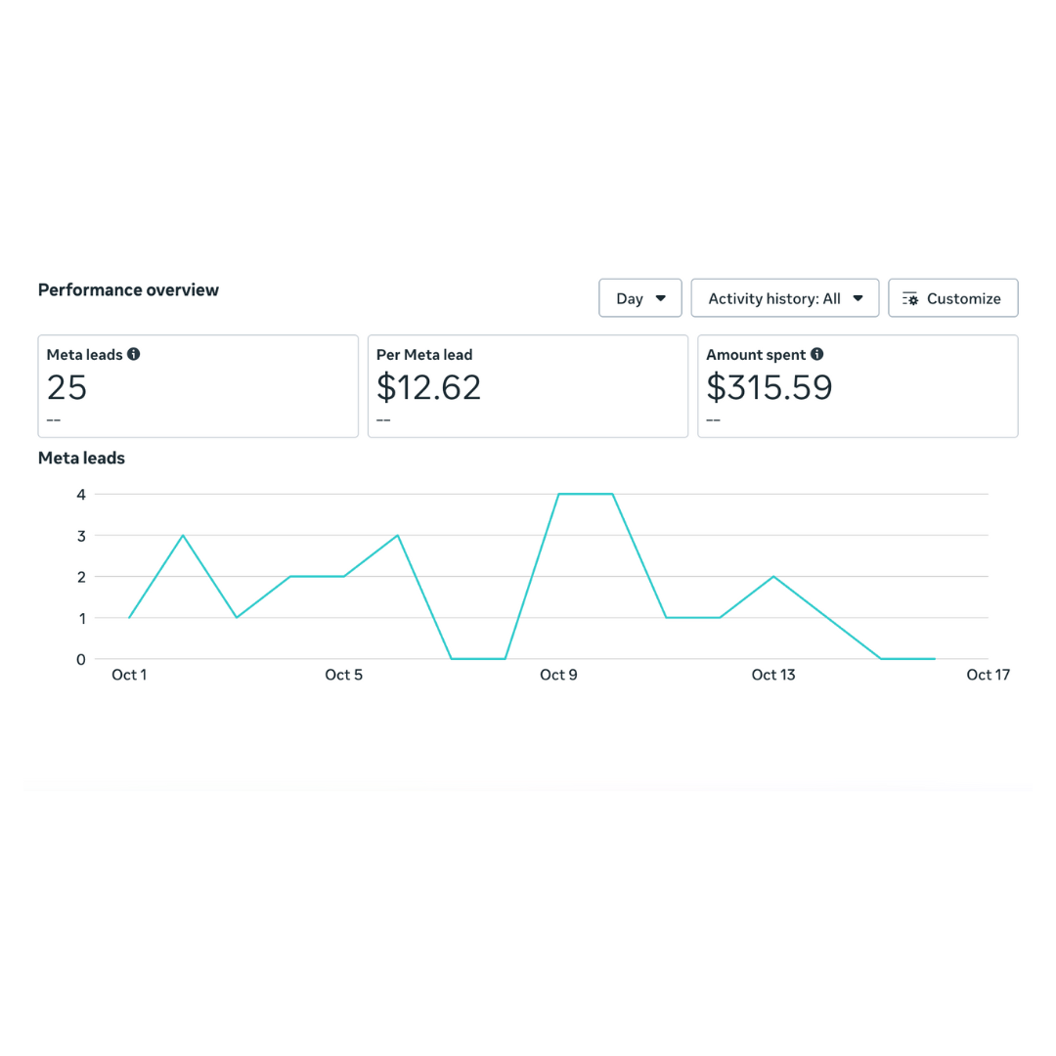Select the Meta leads metric card
The height and width of the screenshot is (1056, 1056).
(x=198, y=386)
